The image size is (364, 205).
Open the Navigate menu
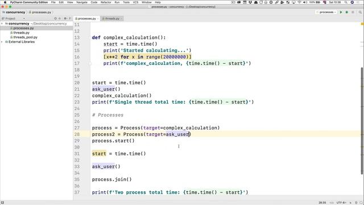pyautogui.click(x=82, y=2)
